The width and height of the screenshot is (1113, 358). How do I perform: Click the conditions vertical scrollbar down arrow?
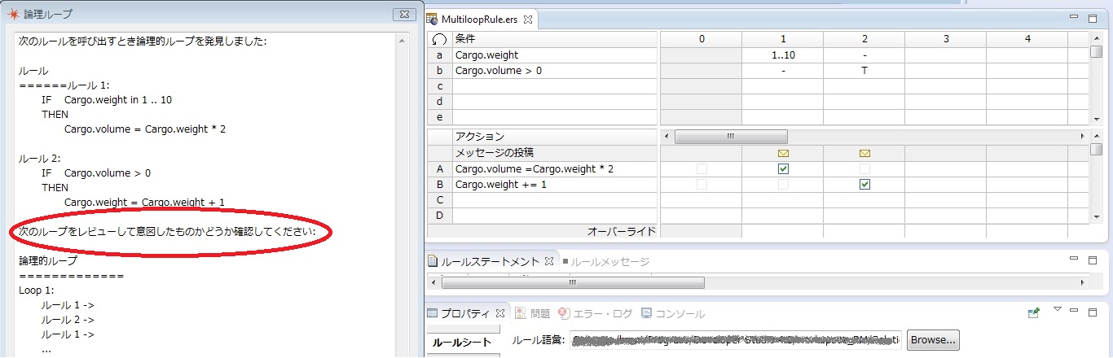(1096, 119)
